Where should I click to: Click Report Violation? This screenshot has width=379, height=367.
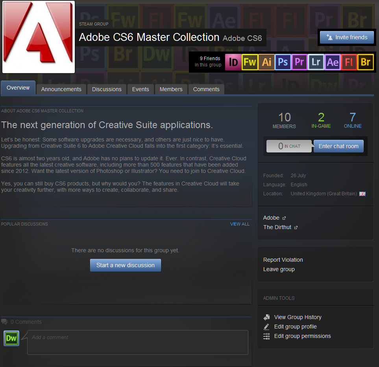[283, 260]
